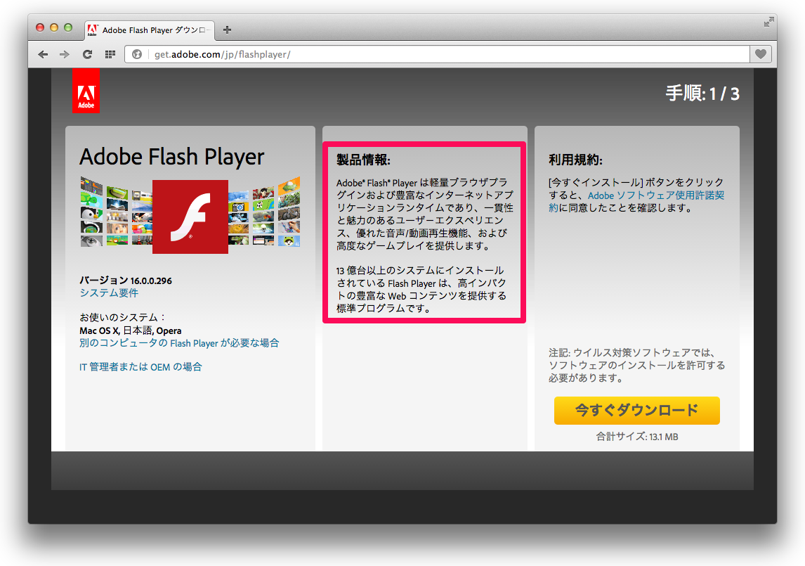Open the 別のコンピュータの Flash Player が必要な場合 link
The width and height of the screenshot is (805, 566).
click(x=179, y=343)
